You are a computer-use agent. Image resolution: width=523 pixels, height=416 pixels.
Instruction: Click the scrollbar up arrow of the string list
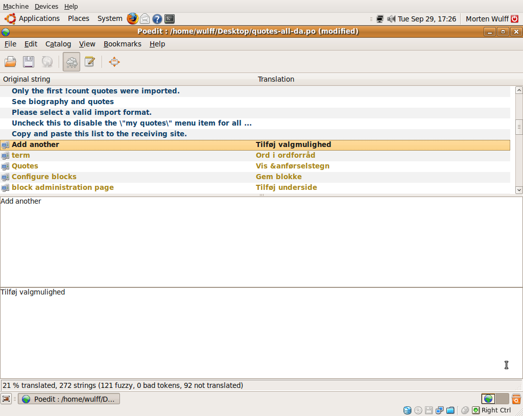(x=519, y=90)
